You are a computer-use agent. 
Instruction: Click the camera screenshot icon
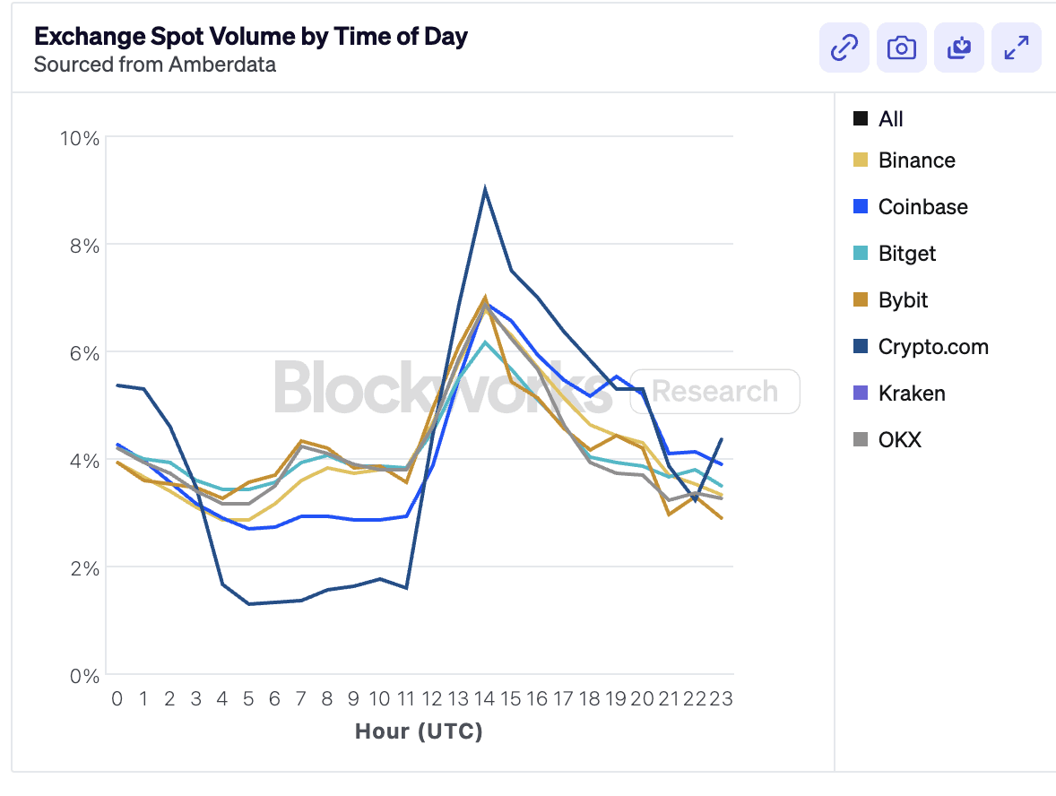tap(901, 48)
